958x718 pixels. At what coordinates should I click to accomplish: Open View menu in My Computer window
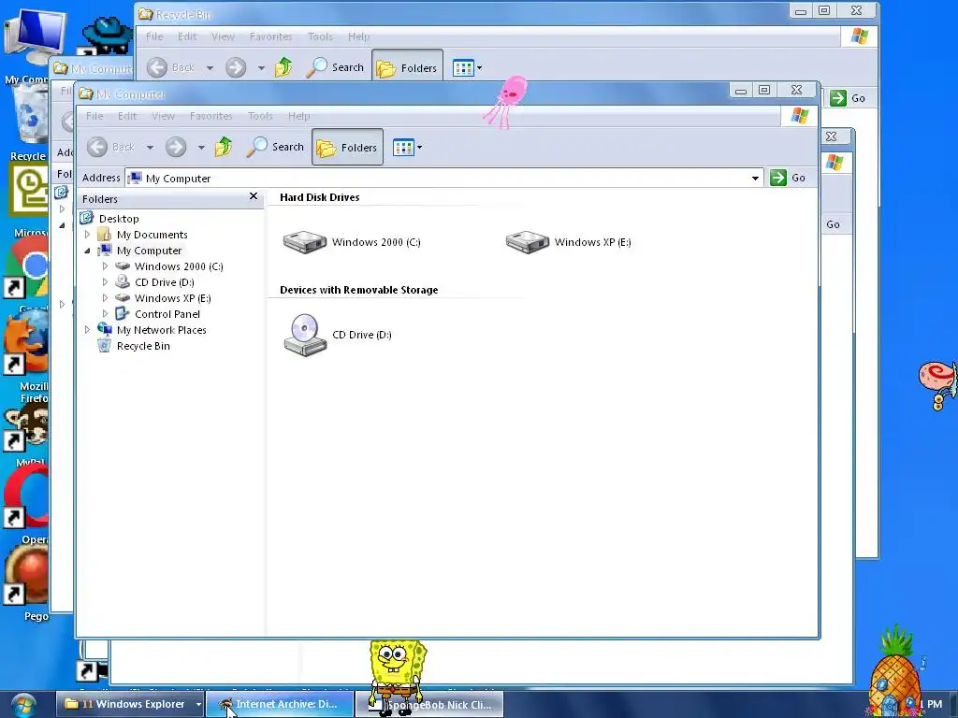click(163, 116)
